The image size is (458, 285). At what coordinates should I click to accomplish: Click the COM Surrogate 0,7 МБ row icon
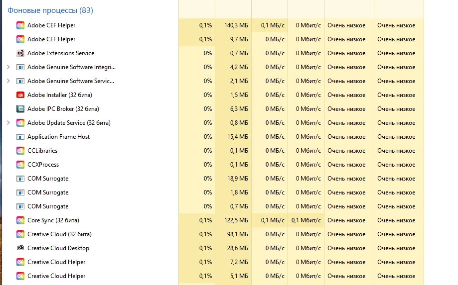coord(20,206)
